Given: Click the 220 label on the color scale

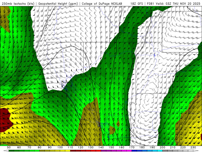Looking at the screenshot, I should [x=183, y=147].
